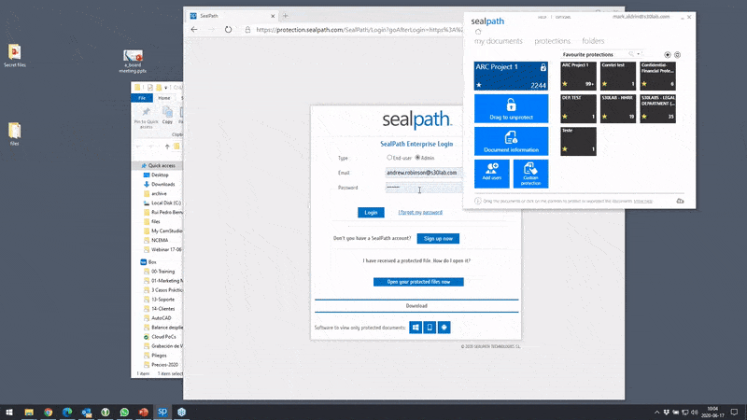This screenshot has width=747, height=420.
Task: Open the File tab in File Explorer
Action: [x=142, y=98]
